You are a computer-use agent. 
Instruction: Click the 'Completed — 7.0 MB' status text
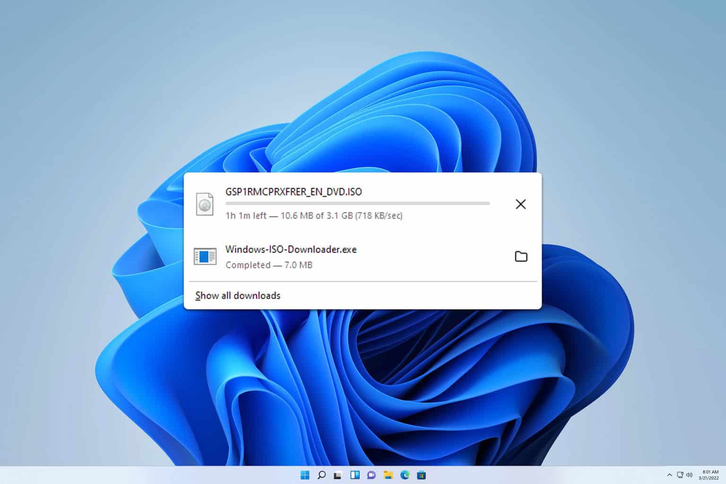click(x=269, y=265)
